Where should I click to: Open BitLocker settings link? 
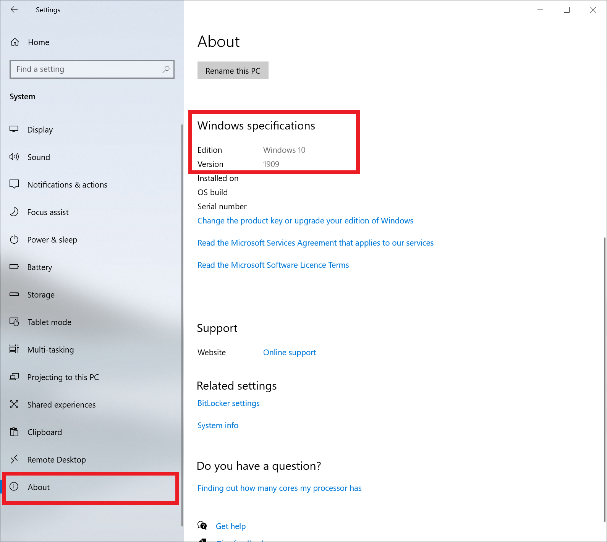(228, 403)
